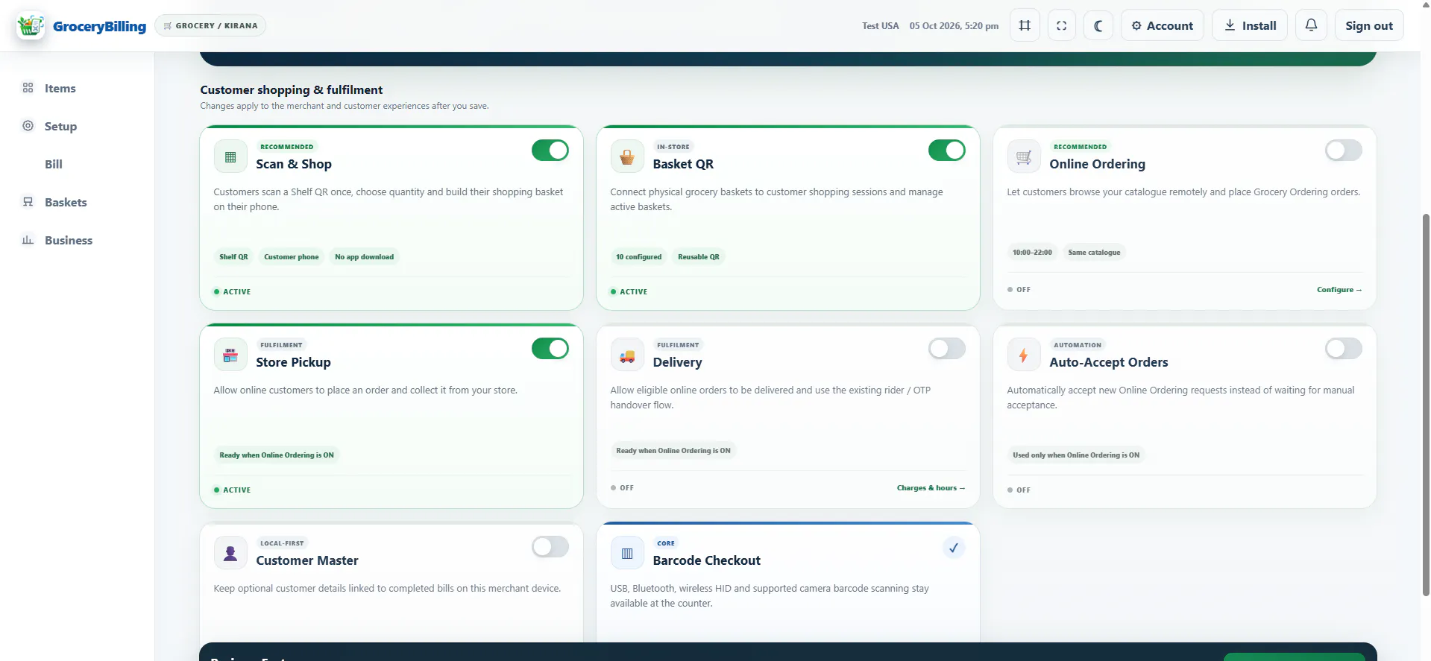The height and width of the screenshot is (661, 1431).
Task: Disable the Basket QR toggle
Action: [x=947, y=151]
